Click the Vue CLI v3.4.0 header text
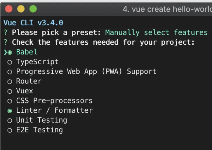The width and height of the screenshot is (212, 150). 33,23
